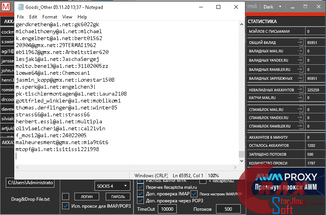Click the Notepad title bar icon
326x215 pixels.
[x=20, y=7]
